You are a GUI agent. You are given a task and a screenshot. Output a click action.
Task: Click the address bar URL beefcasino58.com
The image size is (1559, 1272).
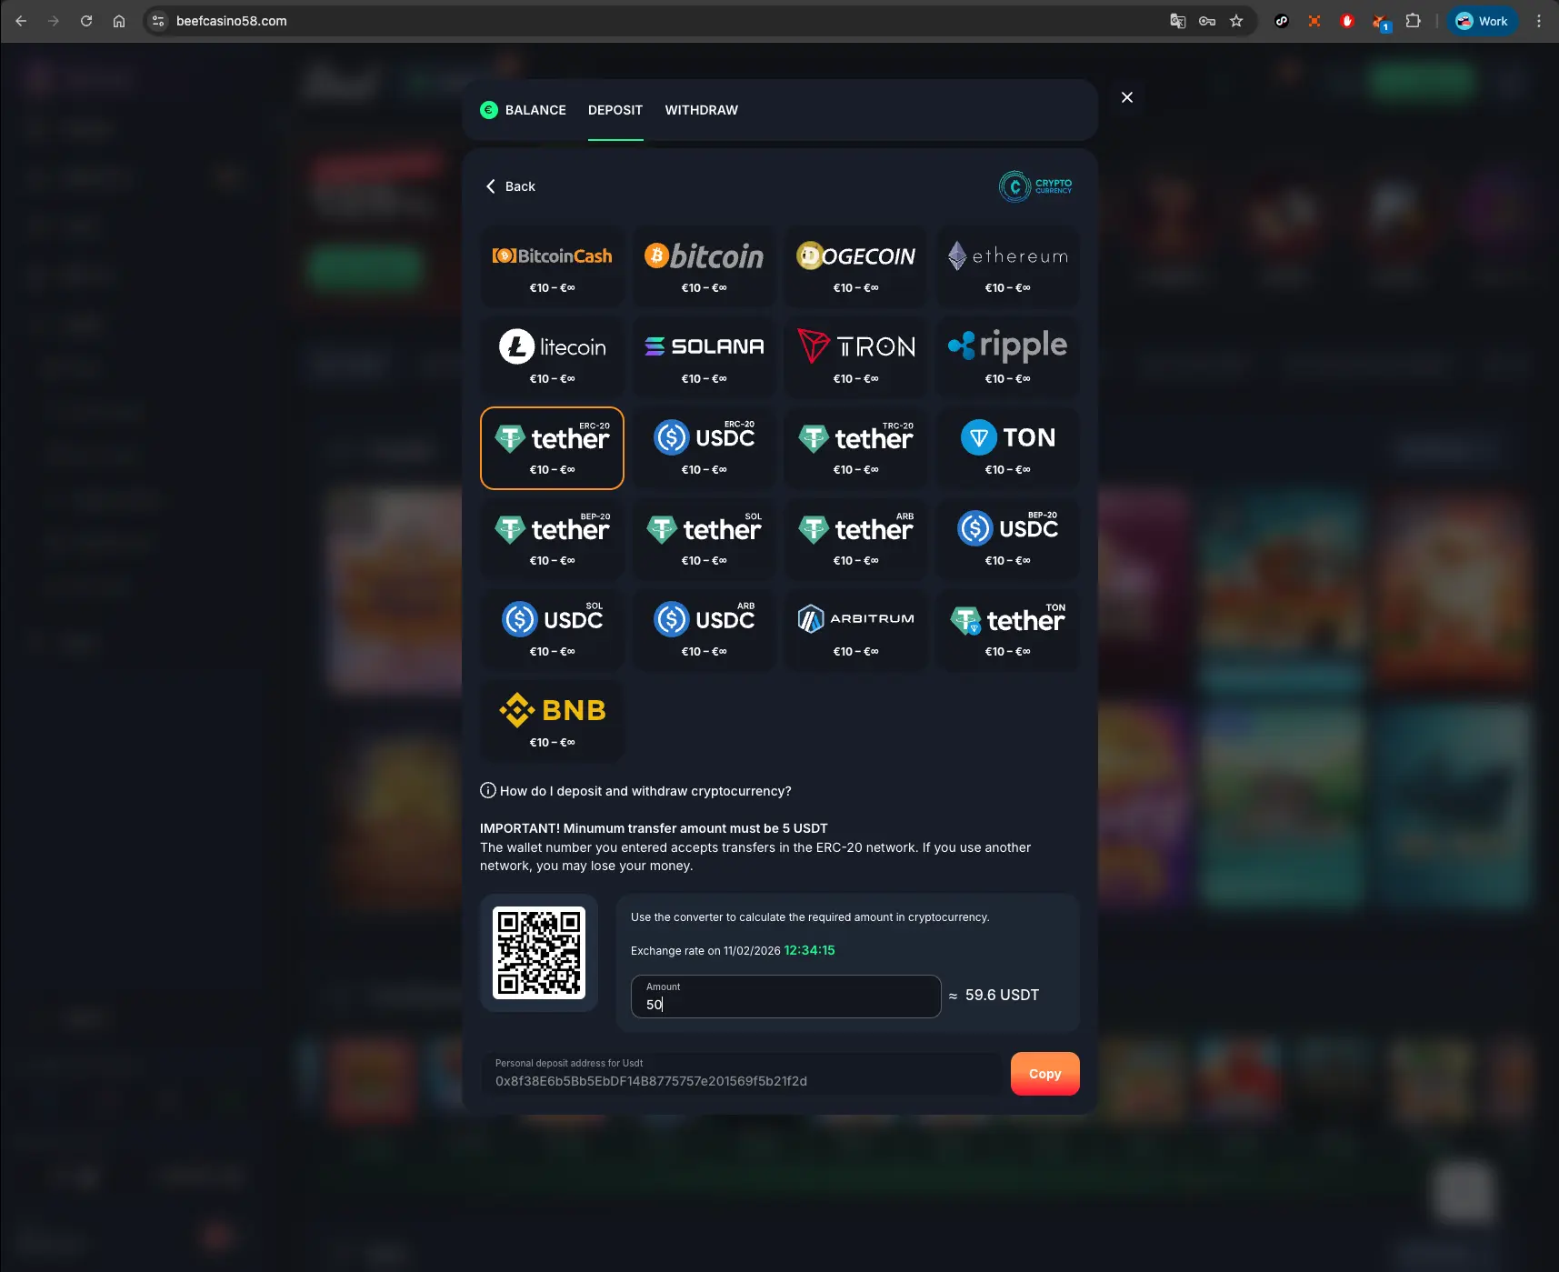click(x=231, y=21)
